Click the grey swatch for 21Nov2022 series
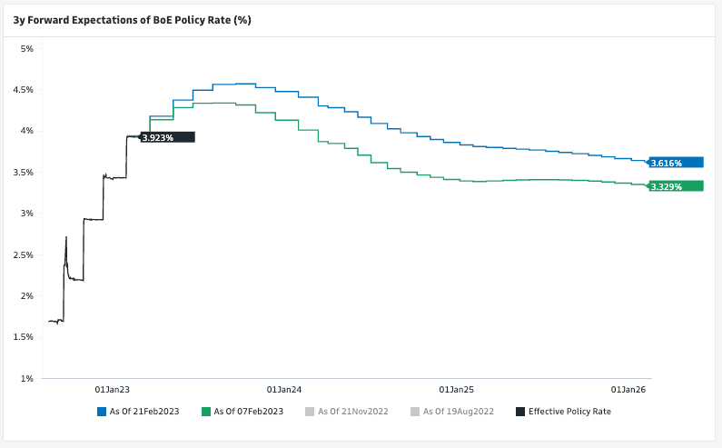The width and height of the screenshot is (722, 448). click(x=311, y=412)
